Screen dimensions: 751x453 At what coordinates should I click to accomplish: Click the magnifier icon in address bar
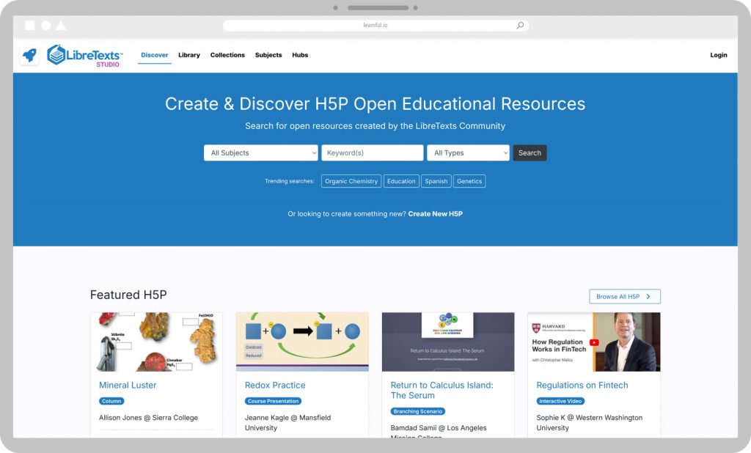pyautogui.click(x=520, y=25)
